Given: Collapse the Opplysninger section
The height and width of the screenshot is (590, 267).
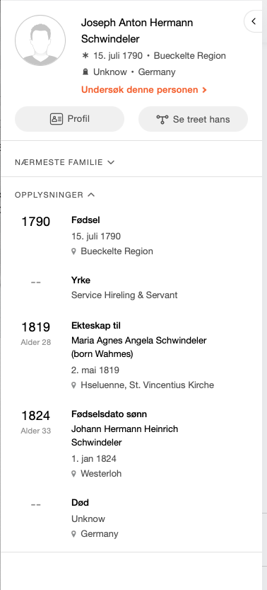Looking at the screenshot, I should pyautogui.click(x=55, y=195).
